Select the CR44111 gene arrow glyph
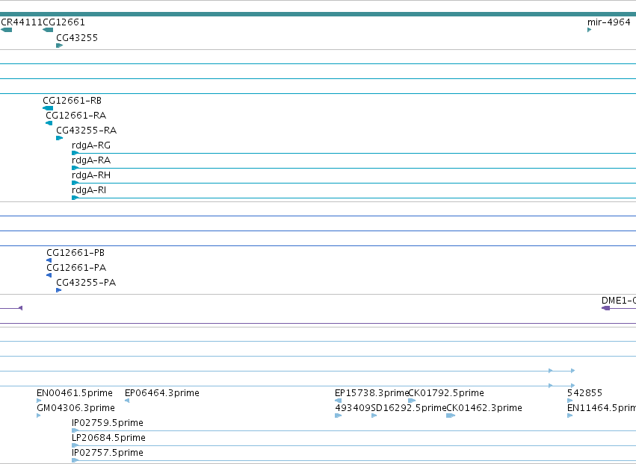This screenshot has height=464, width=636. coord(7,30)
